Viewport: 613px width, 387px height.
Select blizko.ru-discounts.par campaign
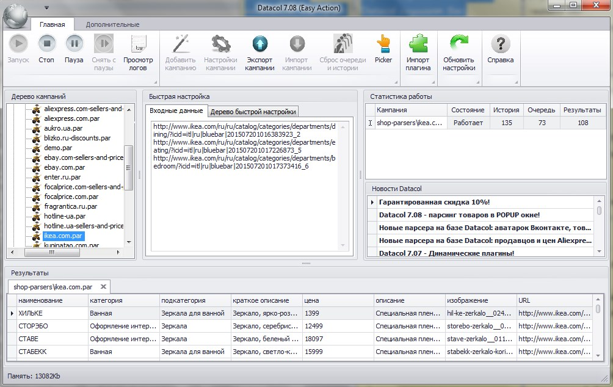77,137
